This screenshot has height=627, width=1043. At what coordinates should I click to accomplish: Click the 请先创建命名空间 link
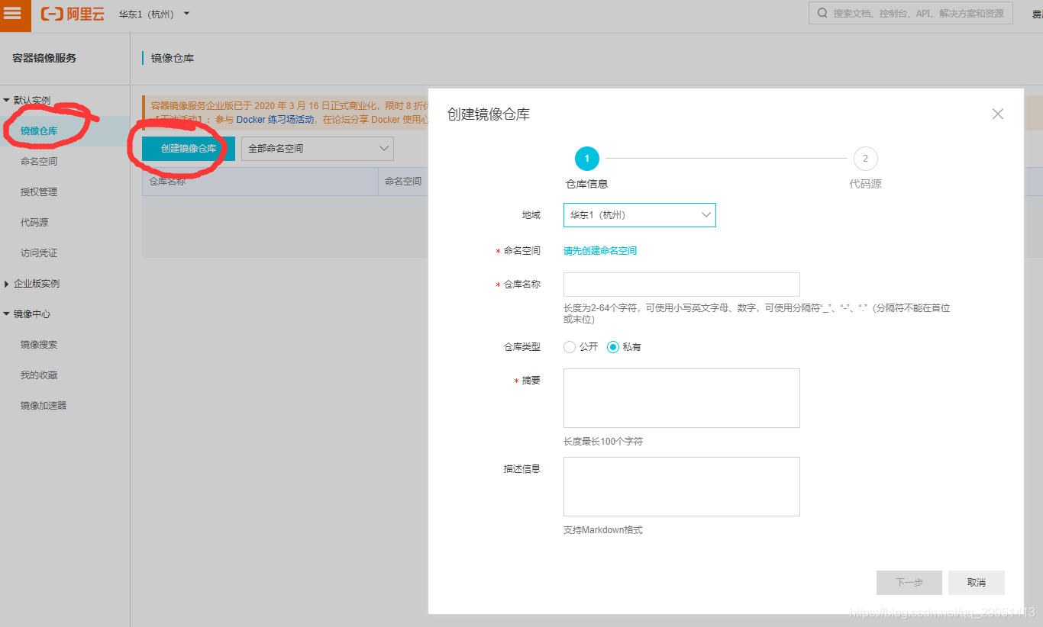coord(600,251)
